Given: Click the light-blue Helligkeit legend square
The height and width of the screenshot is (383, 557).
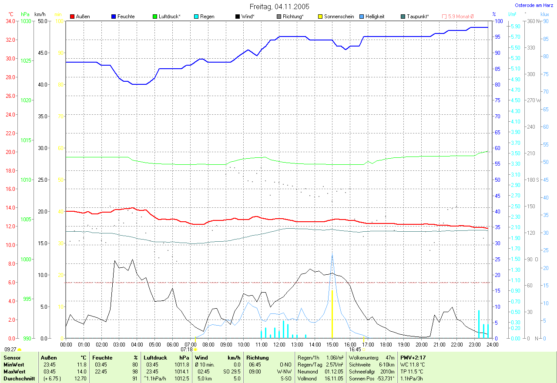Looking at the screenshot, I should 362,17.
